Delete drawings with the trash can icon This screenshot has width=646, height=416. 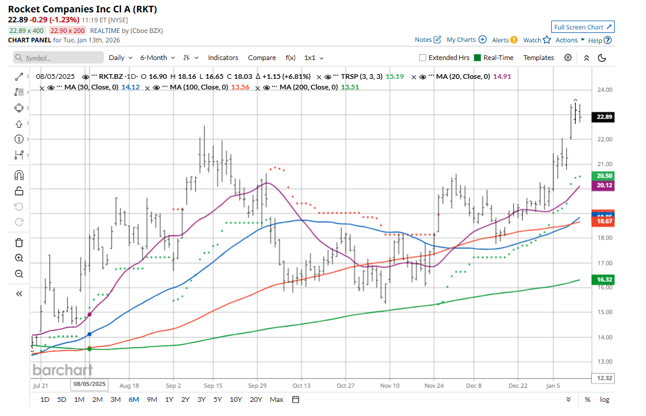point(19,242)
